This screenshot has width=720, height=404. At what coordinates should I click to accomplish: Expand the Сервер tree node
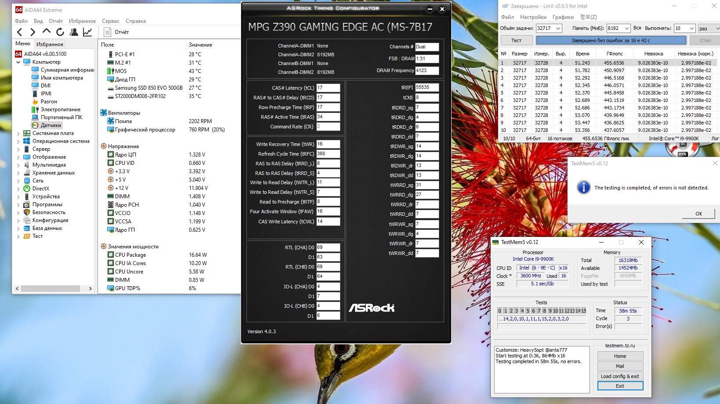(18, 149)
